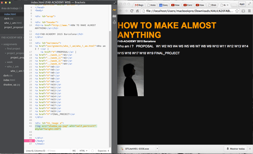The image size is (253, 154).
Task: Click W10 link on web page
Action: [215, 46]
